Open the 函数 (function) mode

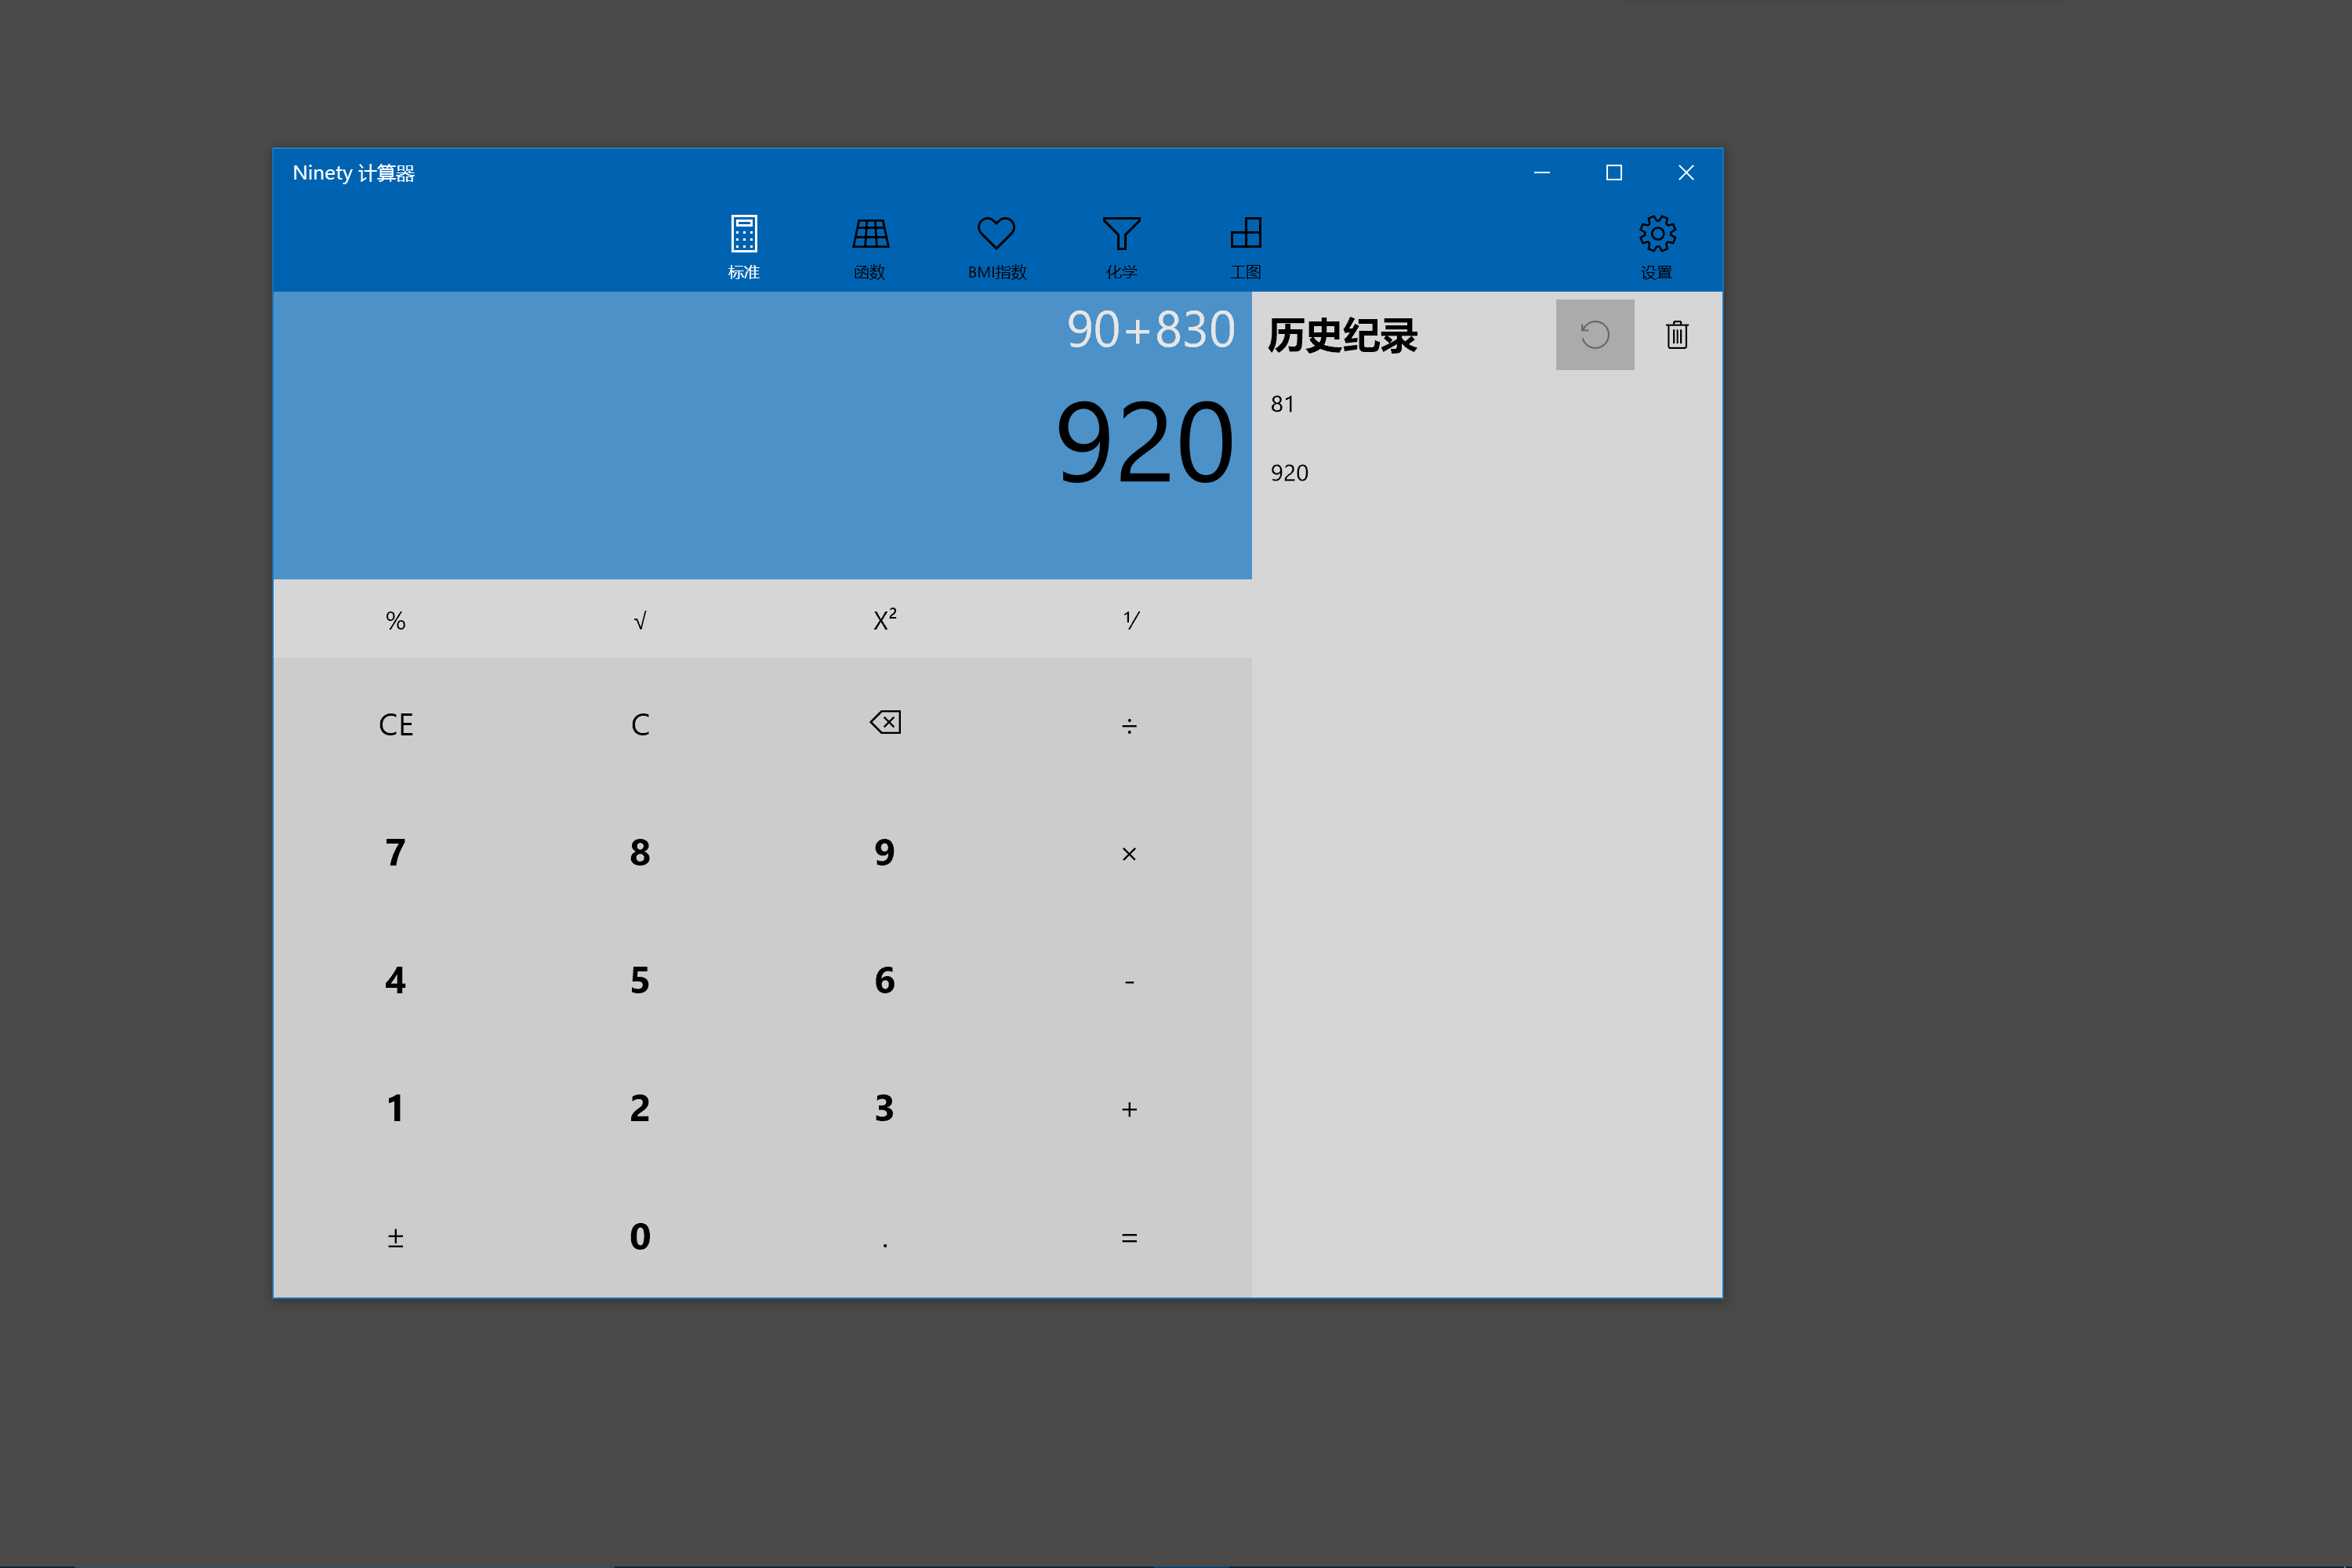[870, 245]
